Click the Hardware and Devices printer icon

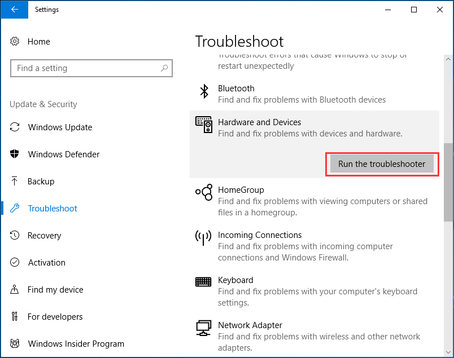[204, 125]
